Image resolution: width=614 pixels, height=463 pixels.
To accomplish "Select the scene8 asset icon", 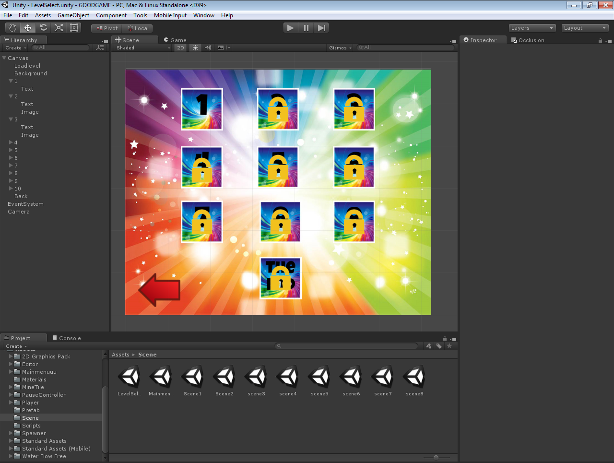I will tap(414, 377).
